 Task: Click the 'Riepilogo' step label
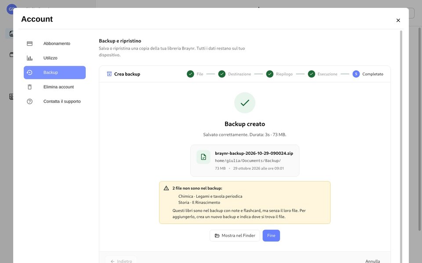[x=284, y=74]
